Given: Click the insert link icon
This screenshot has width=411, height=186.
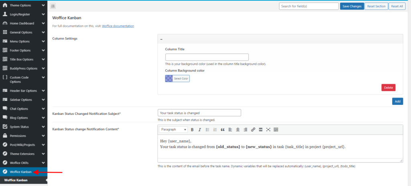Looking at the screenshot, I should 253,130.
